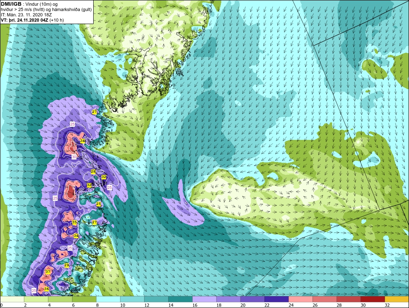The width and height of the screenshot is (409, 308).
Task: Click the 12–14 m/s legend color swatch
Action: (156, 299)
